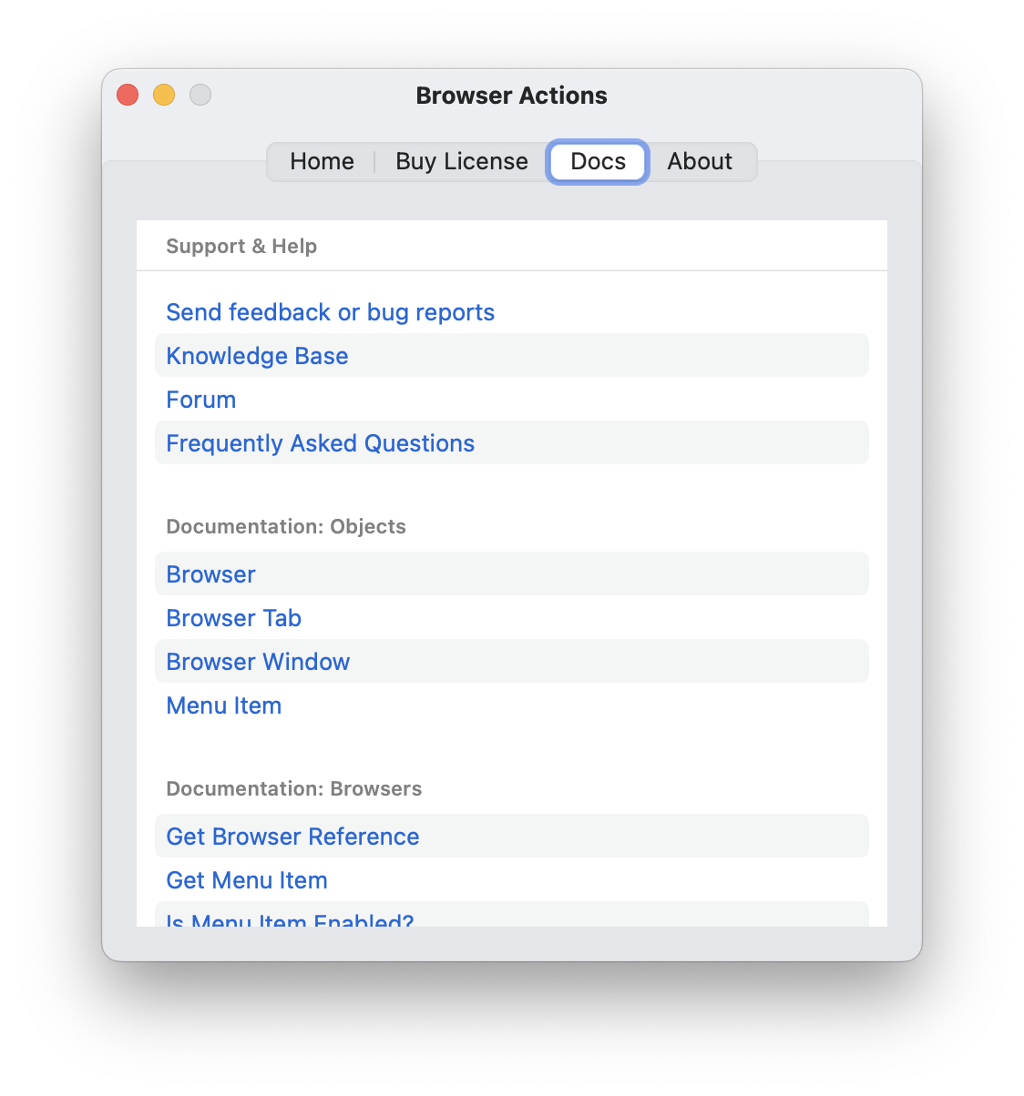Open the Browser object documentation
This screenshot has height=1096, width=1024.
point(210,574)
